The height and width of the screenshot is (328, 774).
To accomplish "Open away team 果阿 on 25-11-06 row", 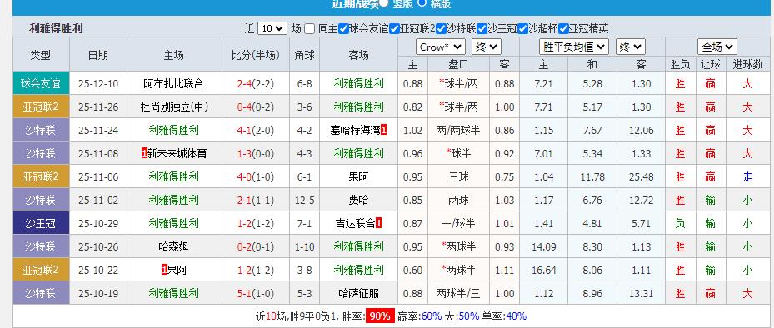I will 358,177.
